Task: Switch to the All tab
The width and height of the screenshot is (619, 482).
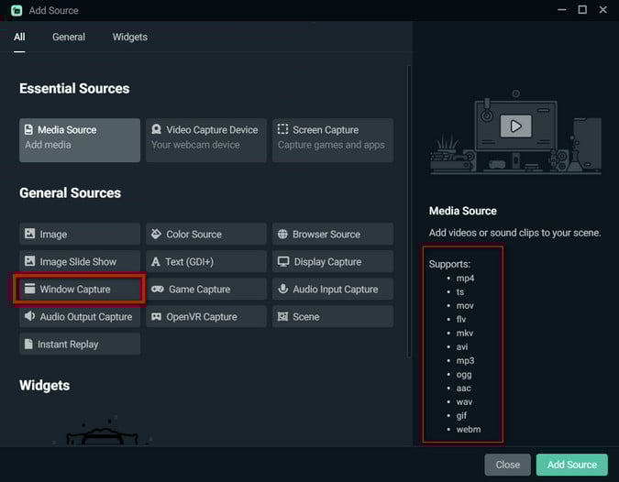Action: (19, 37)
